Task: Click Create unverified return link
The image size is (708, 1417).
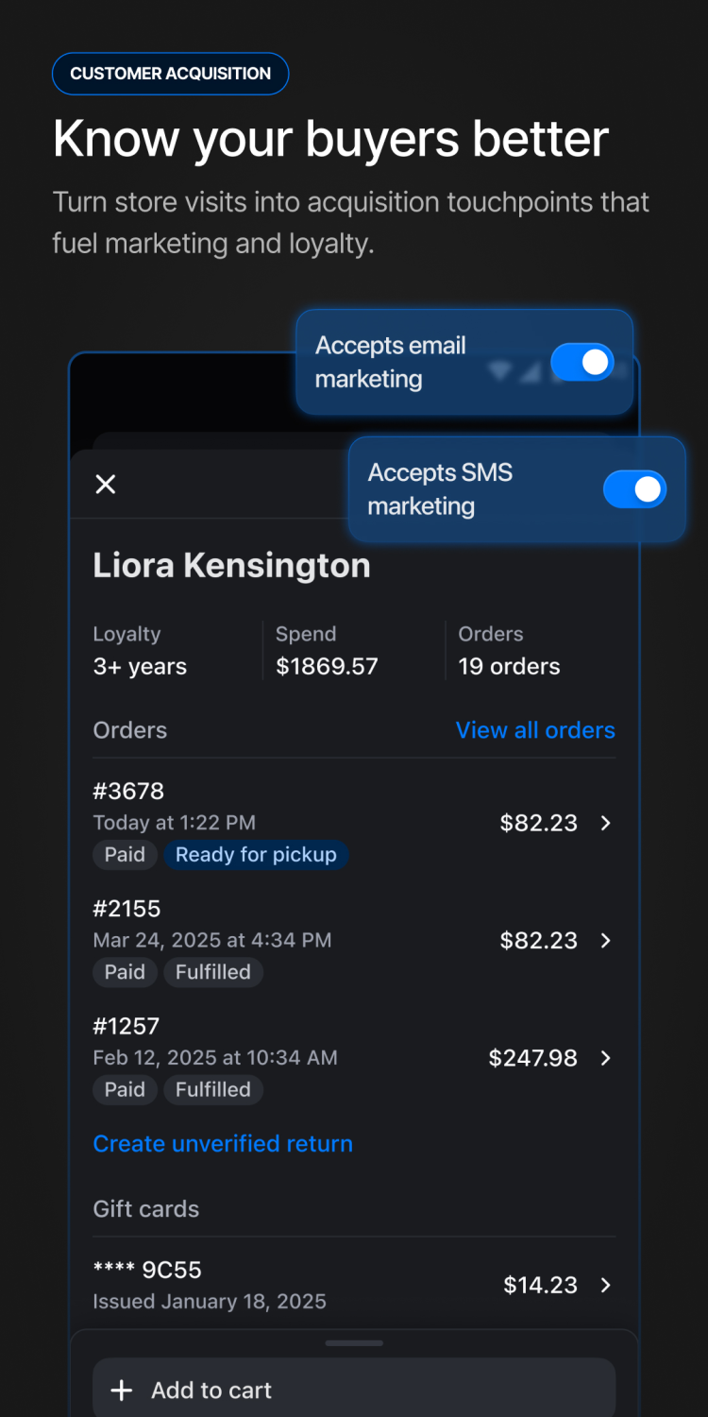Action: coord(223,1144)
